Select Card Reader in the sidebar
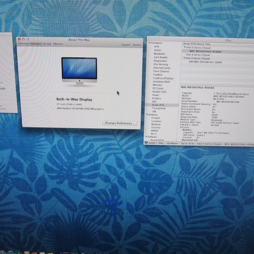 tap(161, 57)
